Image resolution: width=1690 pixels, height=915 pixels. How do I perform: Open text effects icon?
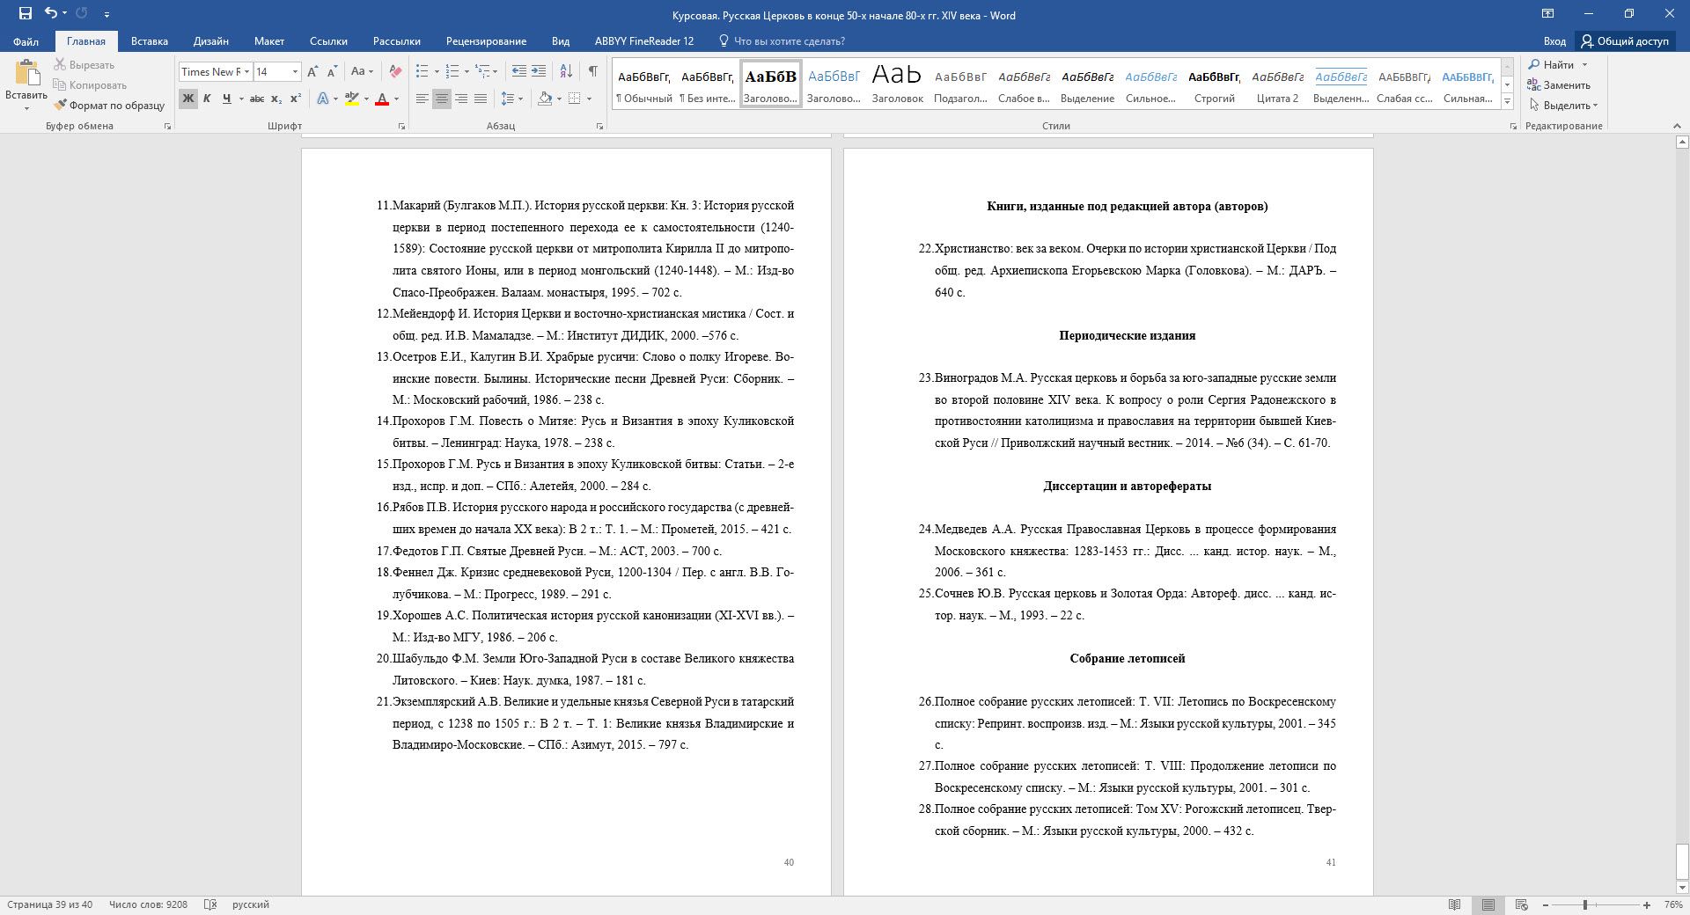[323, 99]
